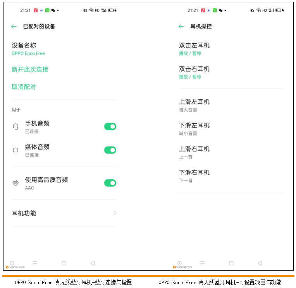Tap 上一首 subtitle text
Viewport: 296px width, 288px height.
[x=186, y=157]
